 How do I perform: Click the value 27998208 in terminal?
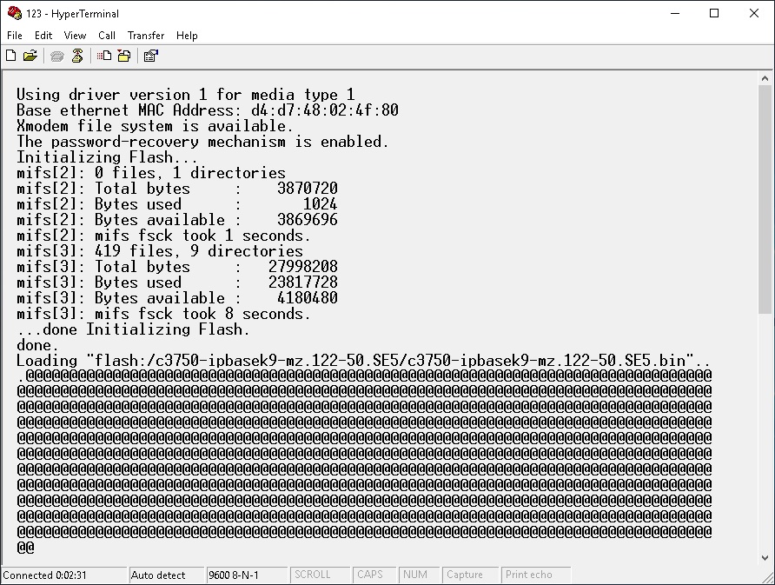point(303,267)
